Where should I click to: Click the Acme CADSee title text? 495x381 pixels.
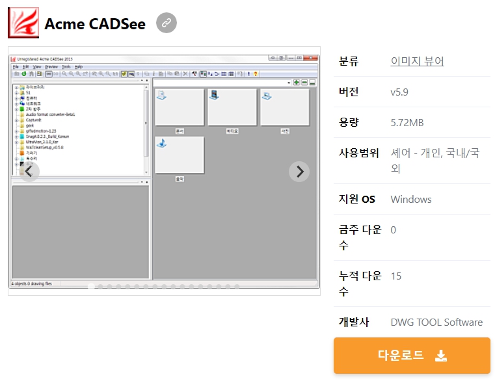[x=95, y=24]
